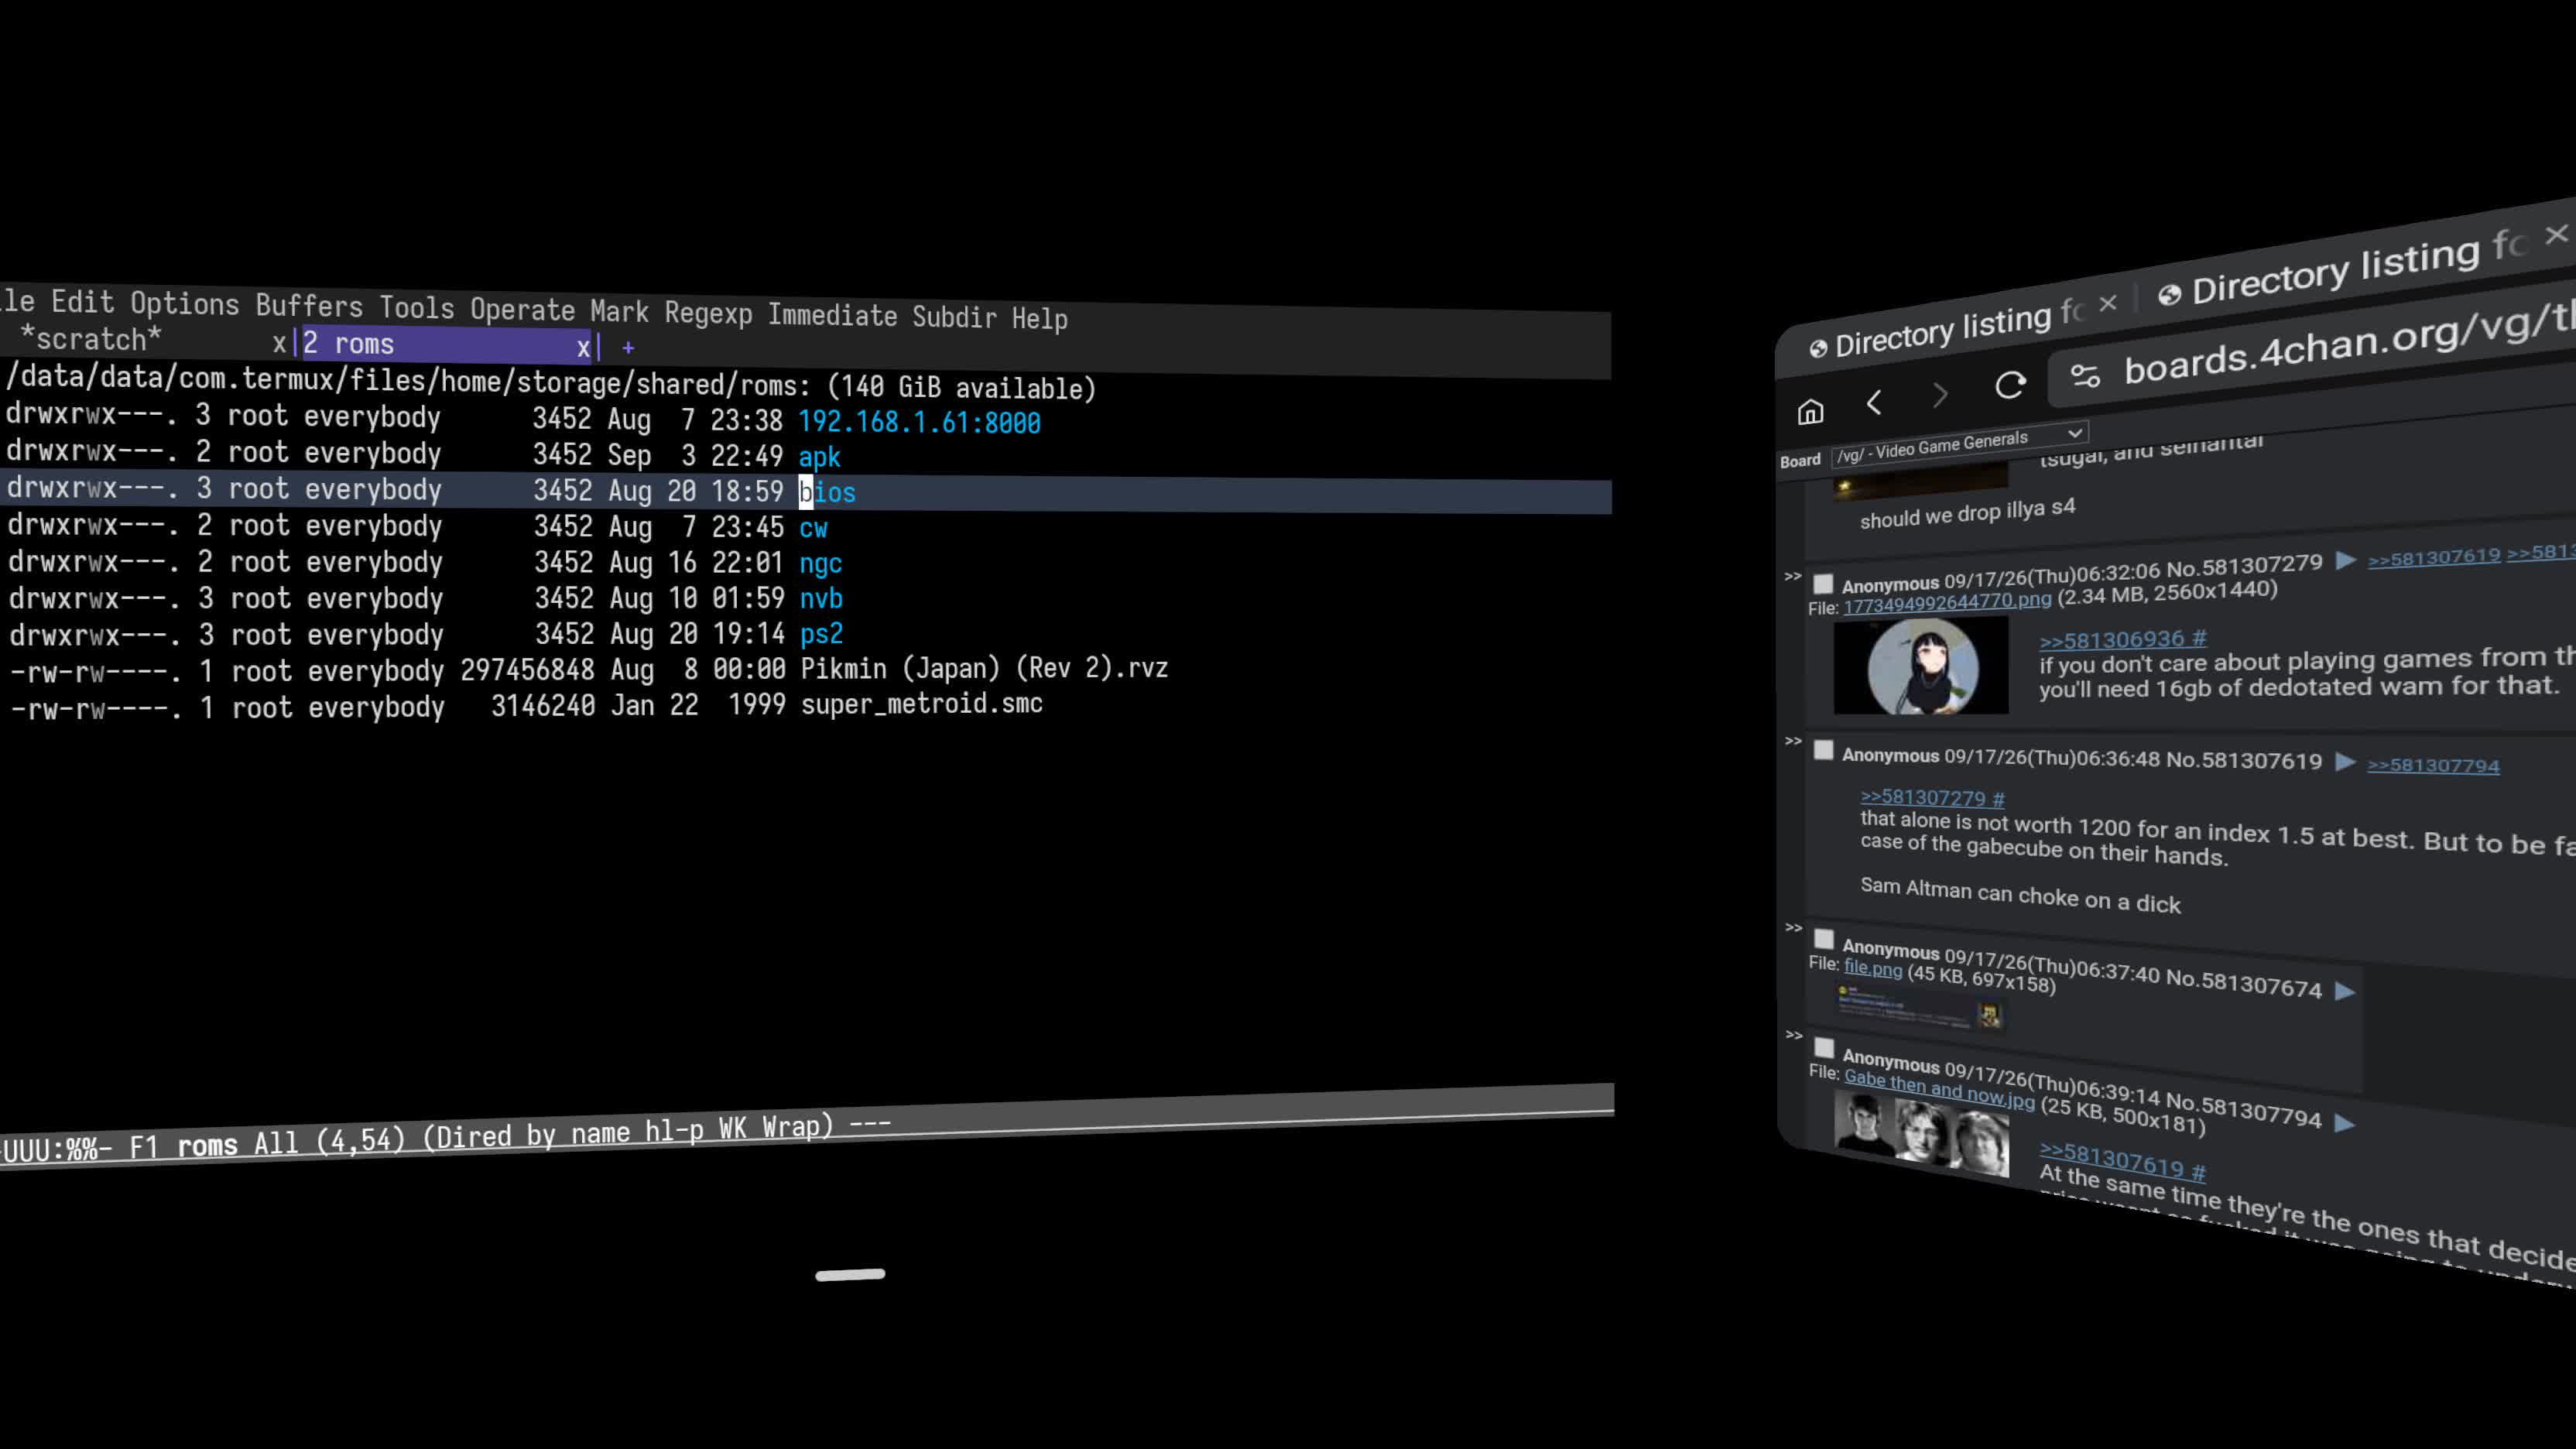Open the Board selector dropdown

(x=1959, y=445)
